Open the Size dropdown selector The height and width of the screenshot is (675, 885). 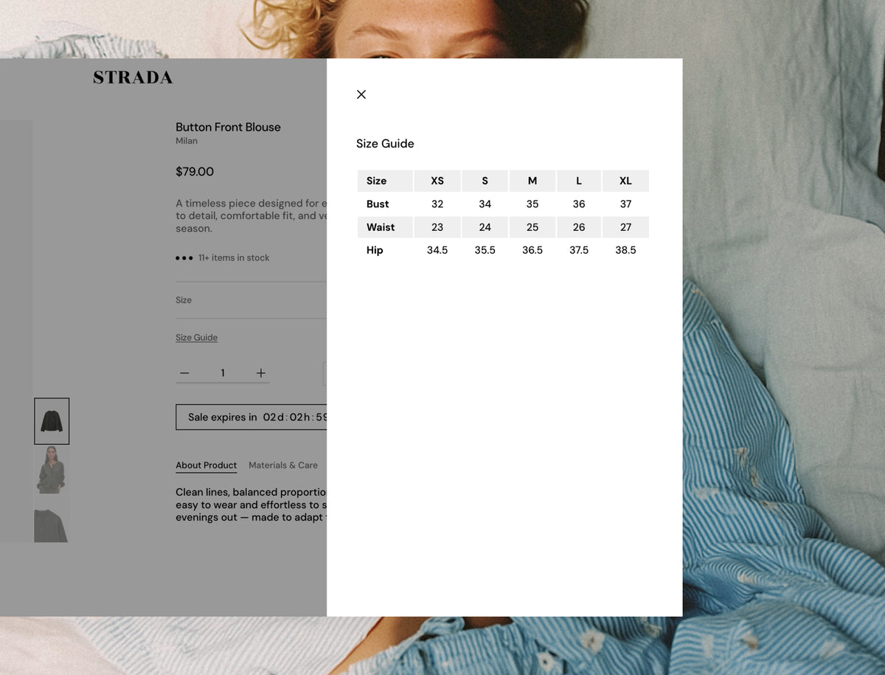point(251,300)
